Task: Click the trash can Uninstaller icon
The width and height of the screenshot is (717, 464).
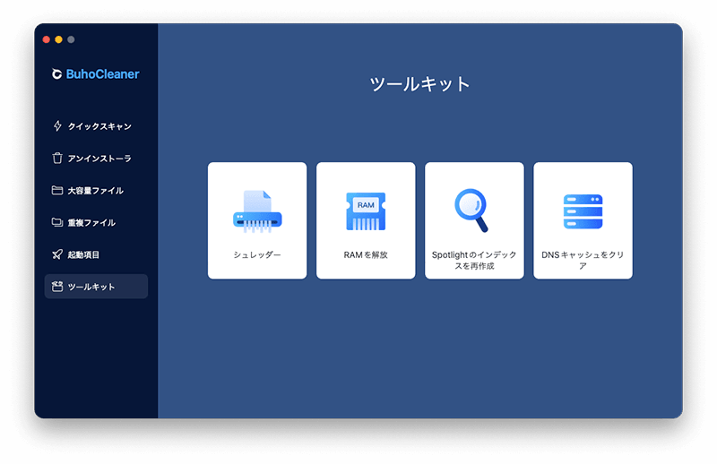Action: [57, 159]
